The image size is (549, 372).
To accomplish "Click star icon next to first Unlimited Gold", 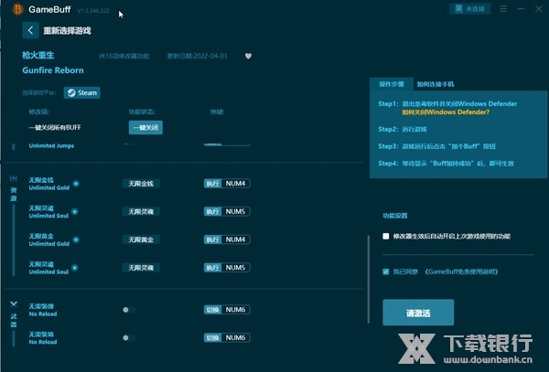I will coord(76,184).
